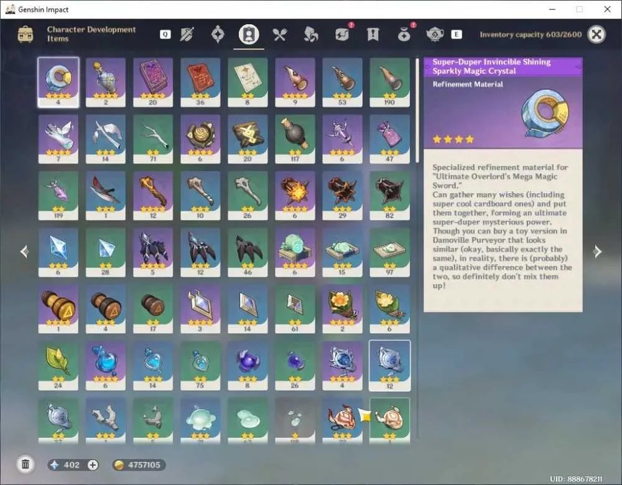This screenshot has height=485, width=622.
Task: Click the inventory list scrollbar
Action: (x=417, y=110)
